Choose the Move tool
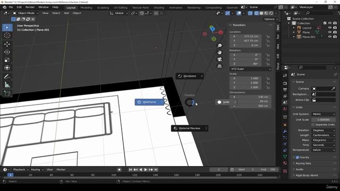Screen dimensions: 340x191 7,44
